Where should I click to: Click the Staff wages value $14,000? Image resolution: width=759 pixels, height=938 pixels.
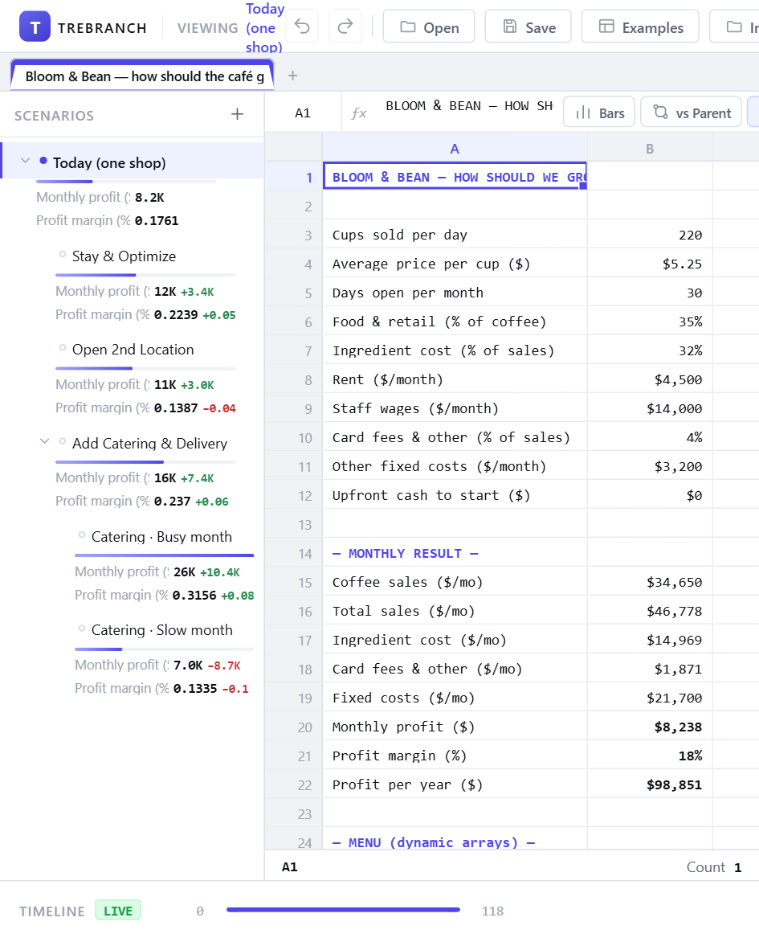tap(650, 408)
